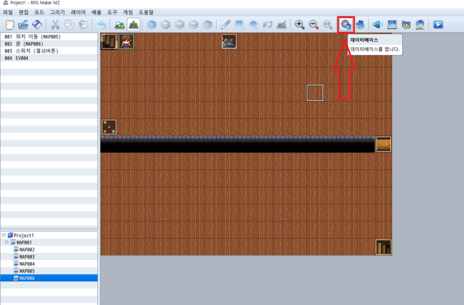Viewport: 464px width, 305px height.
Task: Paste using the toolbar paste icon
Action: point(84,24)
